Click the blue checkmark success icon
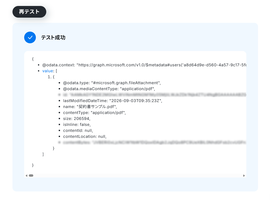This screenshot has width=270, height=200. tap(30, 37)
